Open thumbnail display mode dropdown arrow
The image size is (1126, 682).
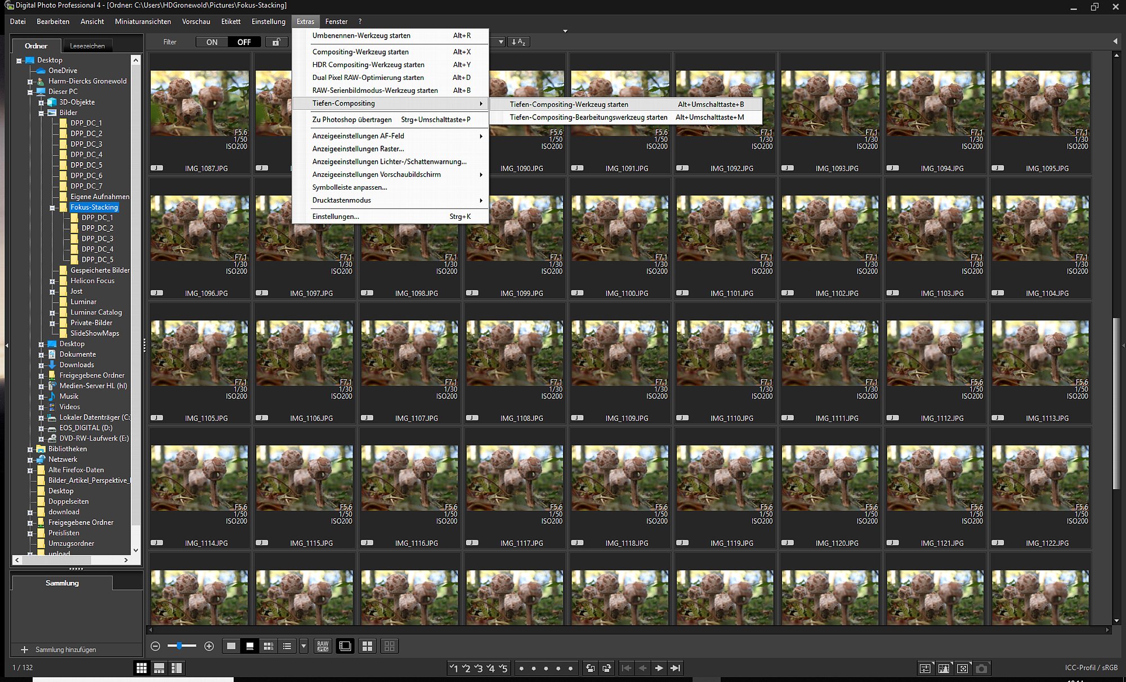click(x=303, y=646)
